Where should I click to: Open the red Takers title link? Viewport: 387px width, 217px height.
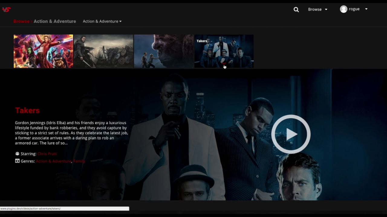28,111
